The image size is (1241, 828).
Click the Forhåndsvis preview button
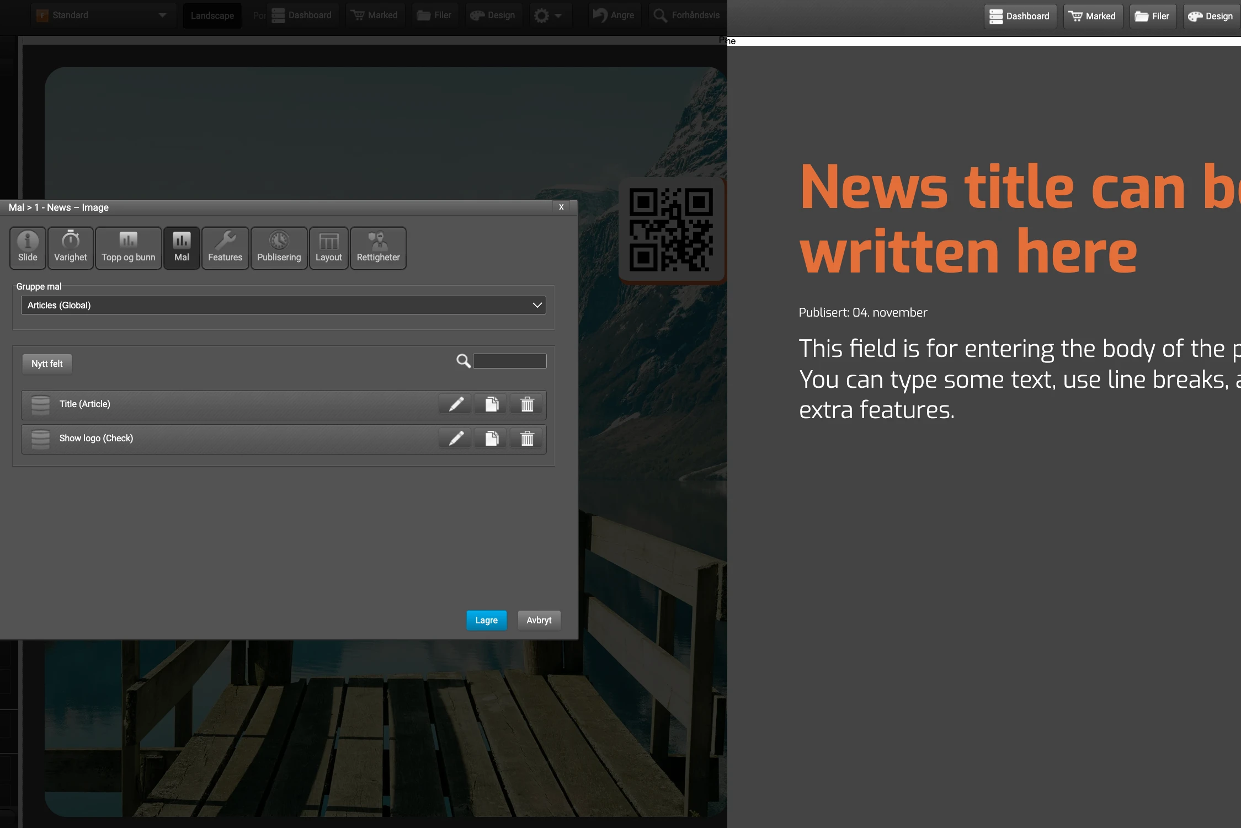point(687,15)
